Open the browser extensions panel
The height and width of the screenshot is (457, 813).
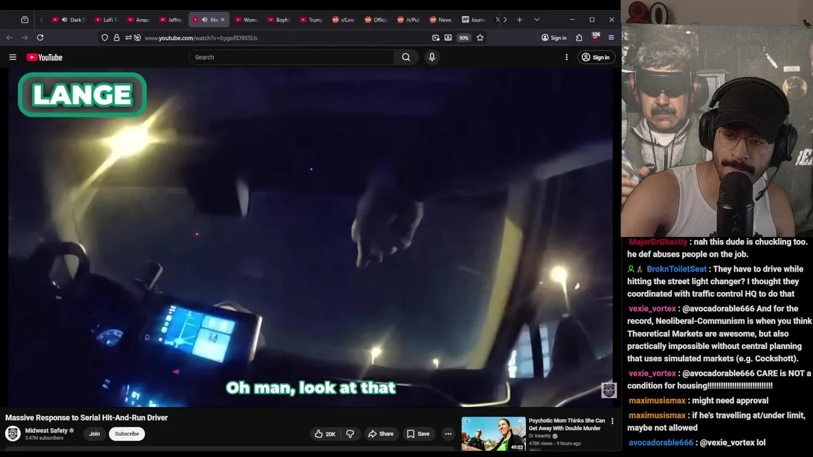(x=579, y=37)
